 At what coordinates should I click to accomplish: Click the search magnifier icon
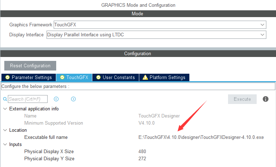(5, 99)
